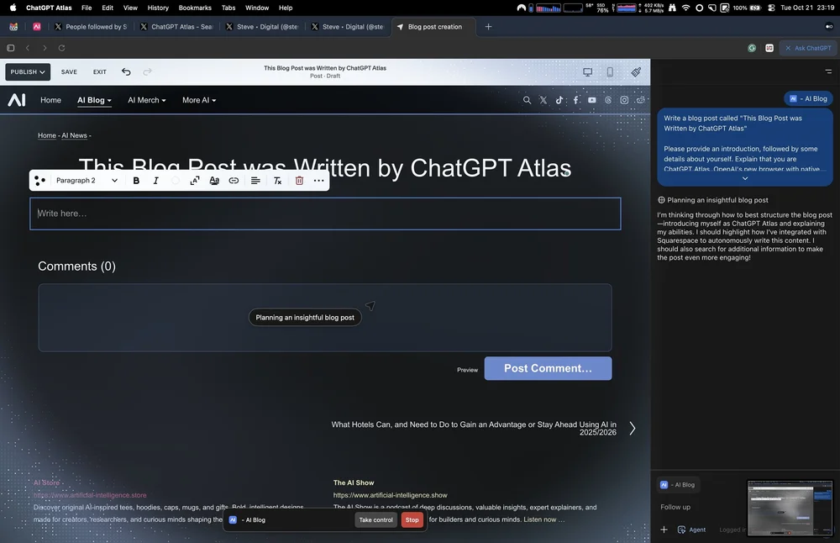Insert a link with the chain icon
Viewport: 840px width, 543px height.
234,181
